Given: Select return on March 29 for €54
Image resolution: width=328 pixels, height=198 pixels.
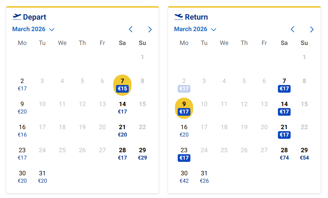Looking at the screenshot, I should (x=304, y=154).
